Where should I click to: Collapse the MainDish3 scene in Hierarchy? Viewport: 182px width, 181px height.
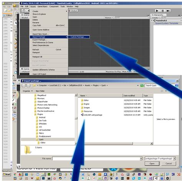coord(152,20)
